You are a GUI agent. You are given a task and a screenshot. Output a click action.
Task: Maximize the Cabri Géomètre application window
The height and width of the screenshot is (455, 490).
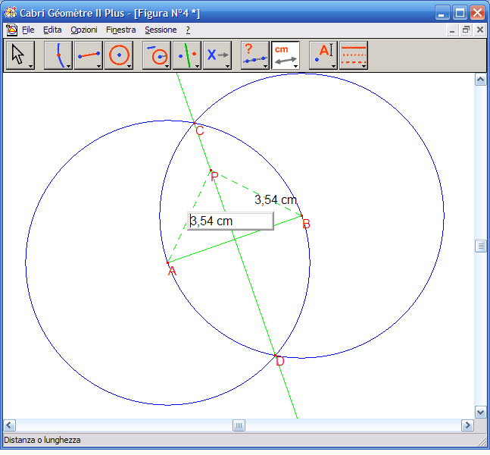tap(460, 13)
